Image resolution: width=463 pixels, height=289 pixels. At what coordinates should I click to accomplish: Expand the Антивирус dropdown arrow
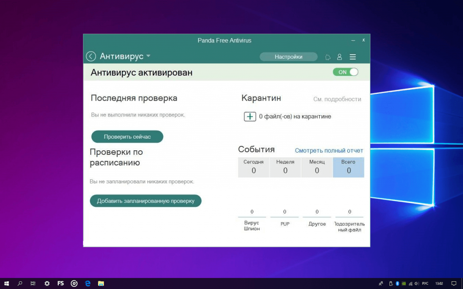pos(148,56)
